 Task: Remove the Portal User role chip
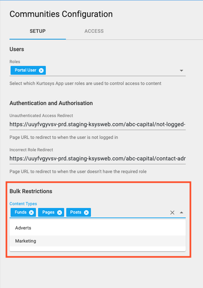click(x=41, y=71)
